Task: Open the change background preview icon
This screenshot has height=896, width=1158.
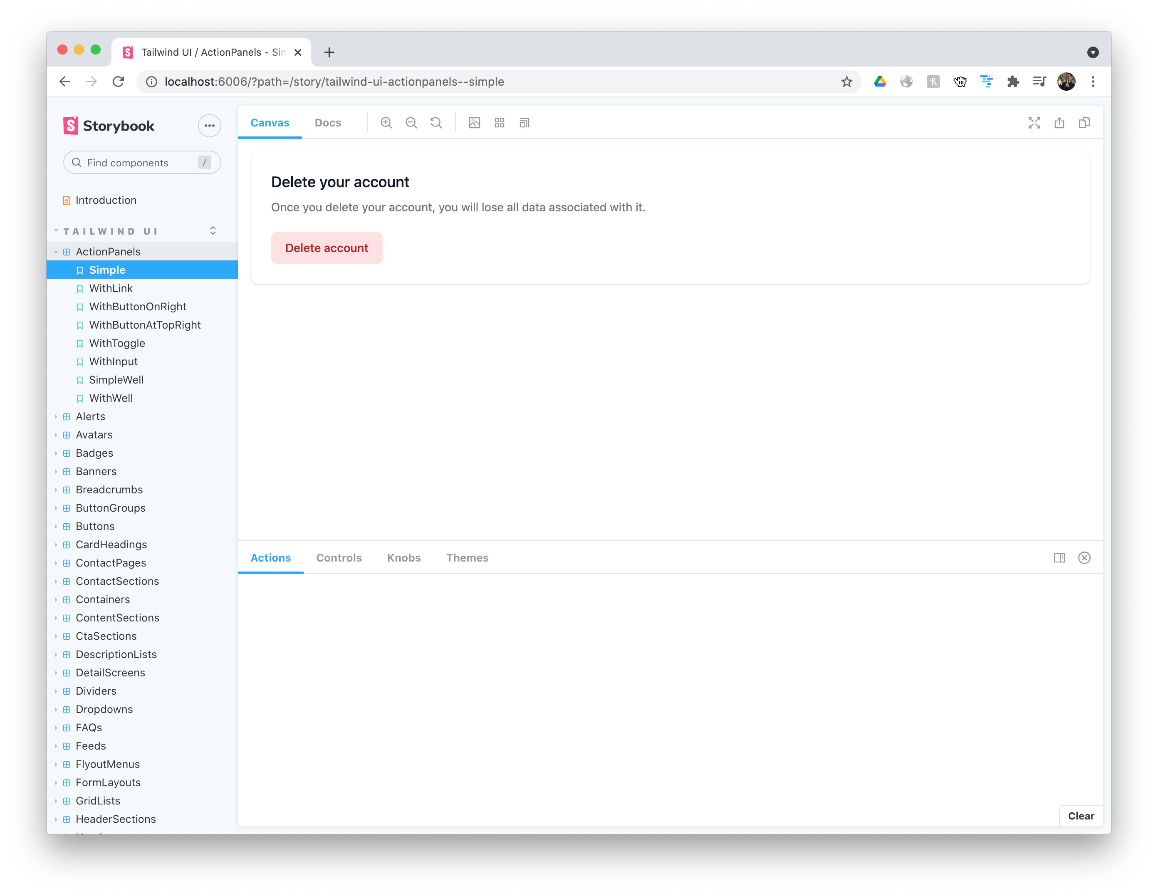Action: pos(474,123)
